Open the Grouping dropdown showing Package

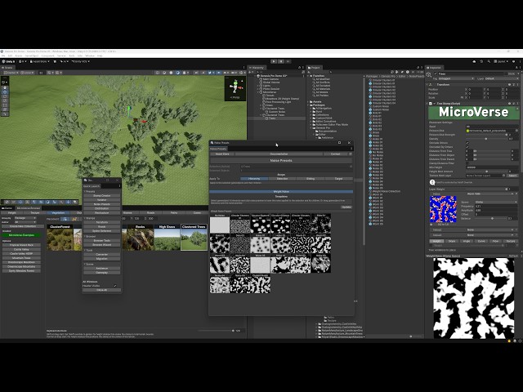click(25, 218)
